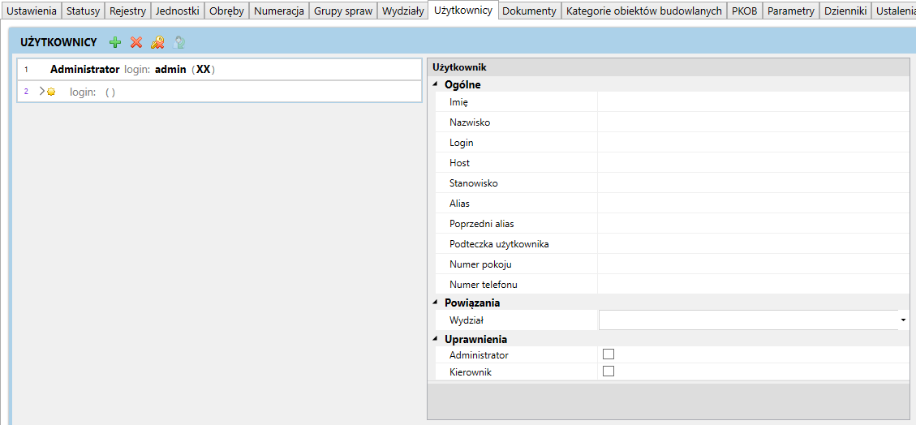
Task: Delete user with red X icon
Action: coord(136,42)
